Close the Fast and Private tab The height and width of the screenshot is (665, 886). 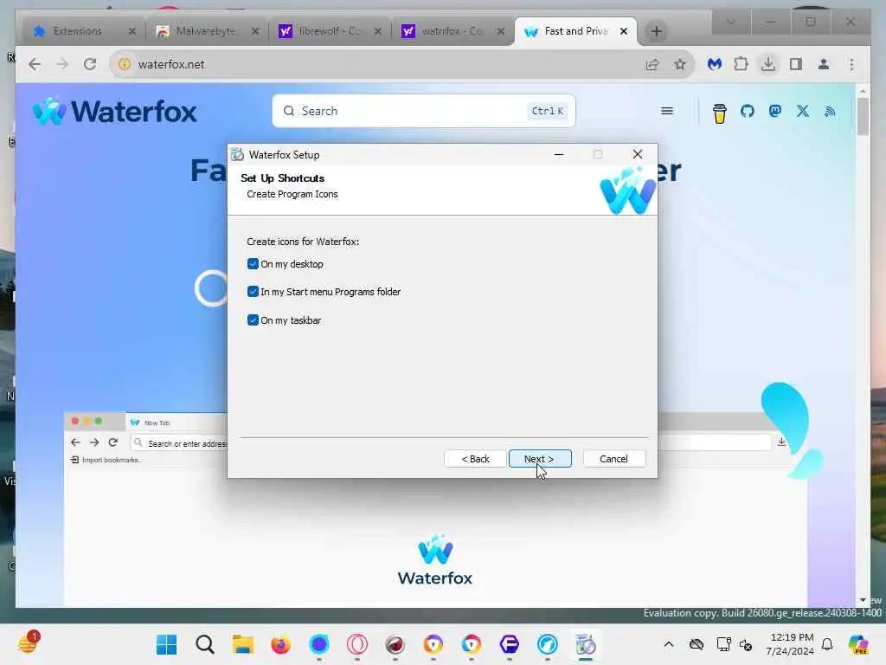tap(624, 31)
